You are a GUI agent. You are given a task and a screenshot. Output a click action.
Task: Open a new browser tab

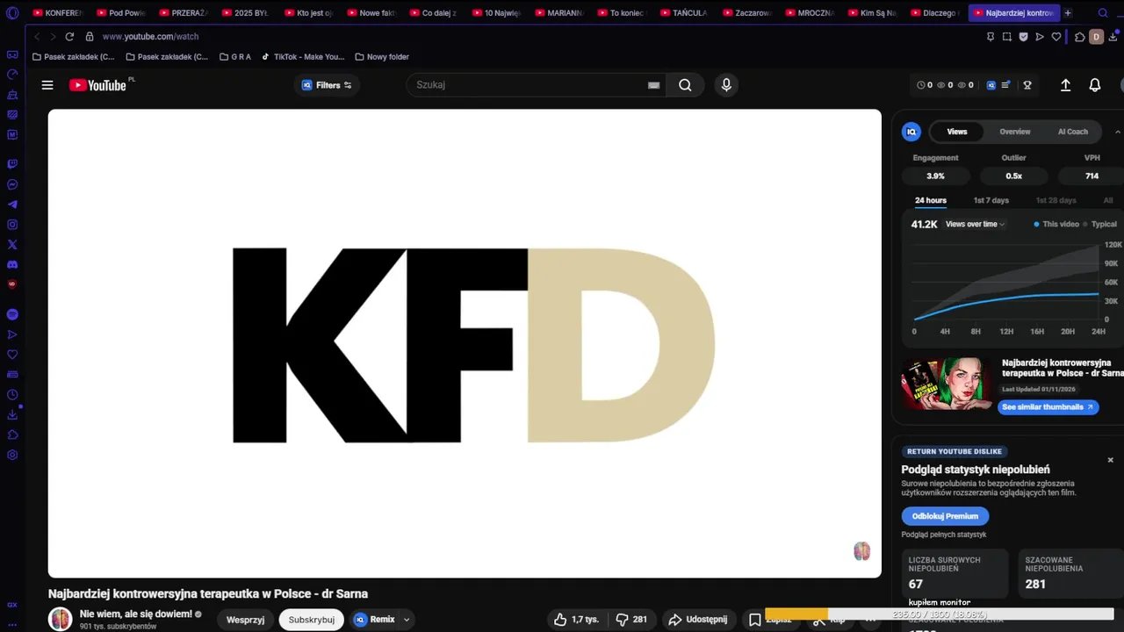tap(1068, 13)
